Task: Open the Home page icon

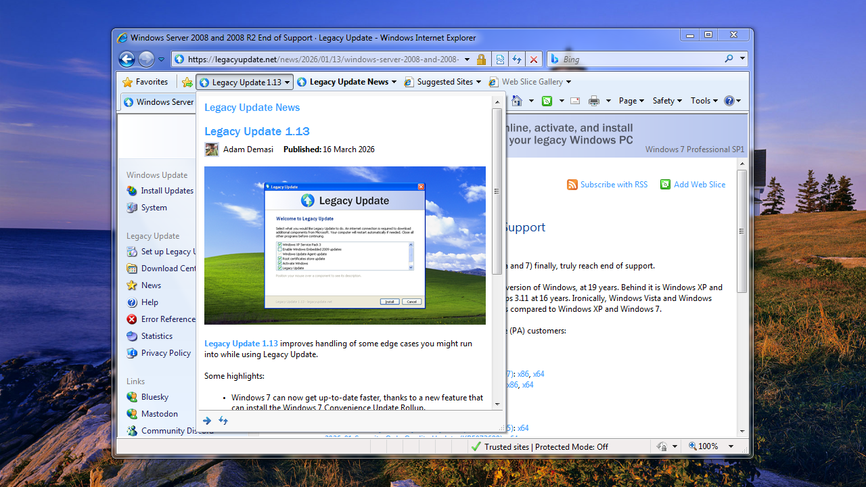Action: (517, 101)
